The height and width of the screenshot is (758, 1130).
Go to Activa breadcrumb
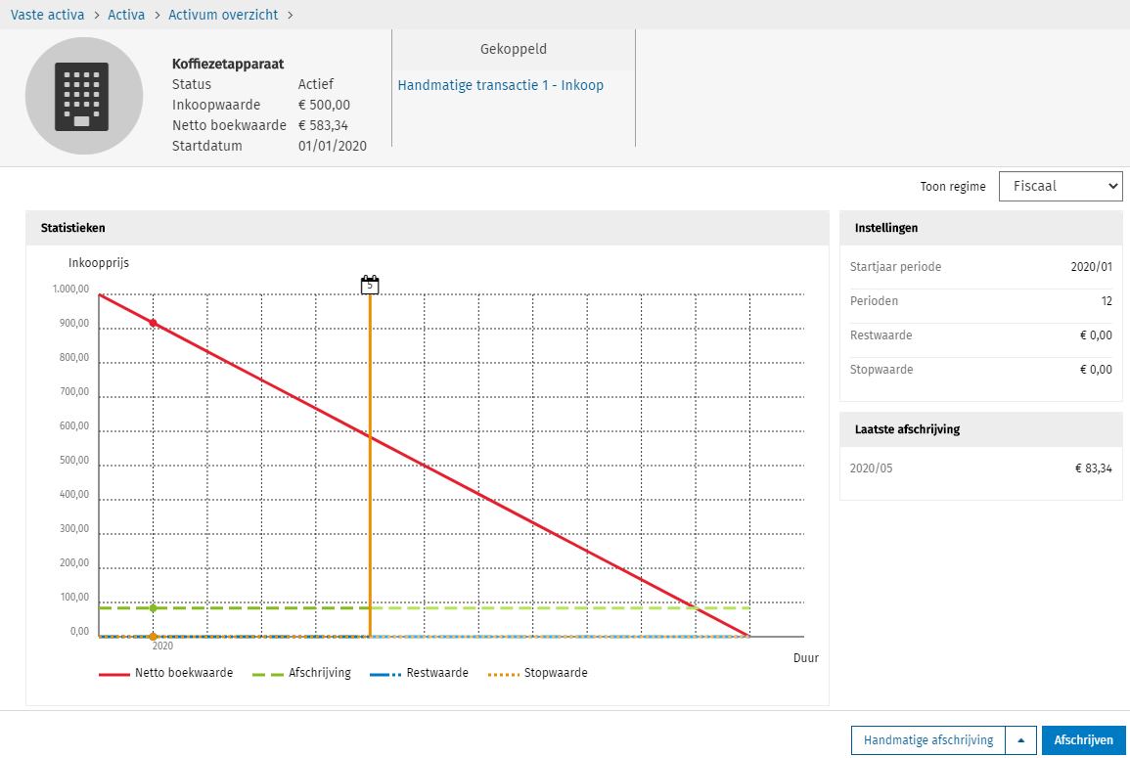(x=126, y=15)
